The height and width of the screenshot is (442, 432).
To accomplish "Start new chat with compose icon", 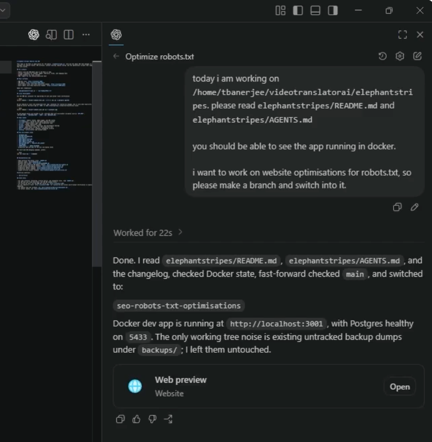I will [x=417, y=56].
